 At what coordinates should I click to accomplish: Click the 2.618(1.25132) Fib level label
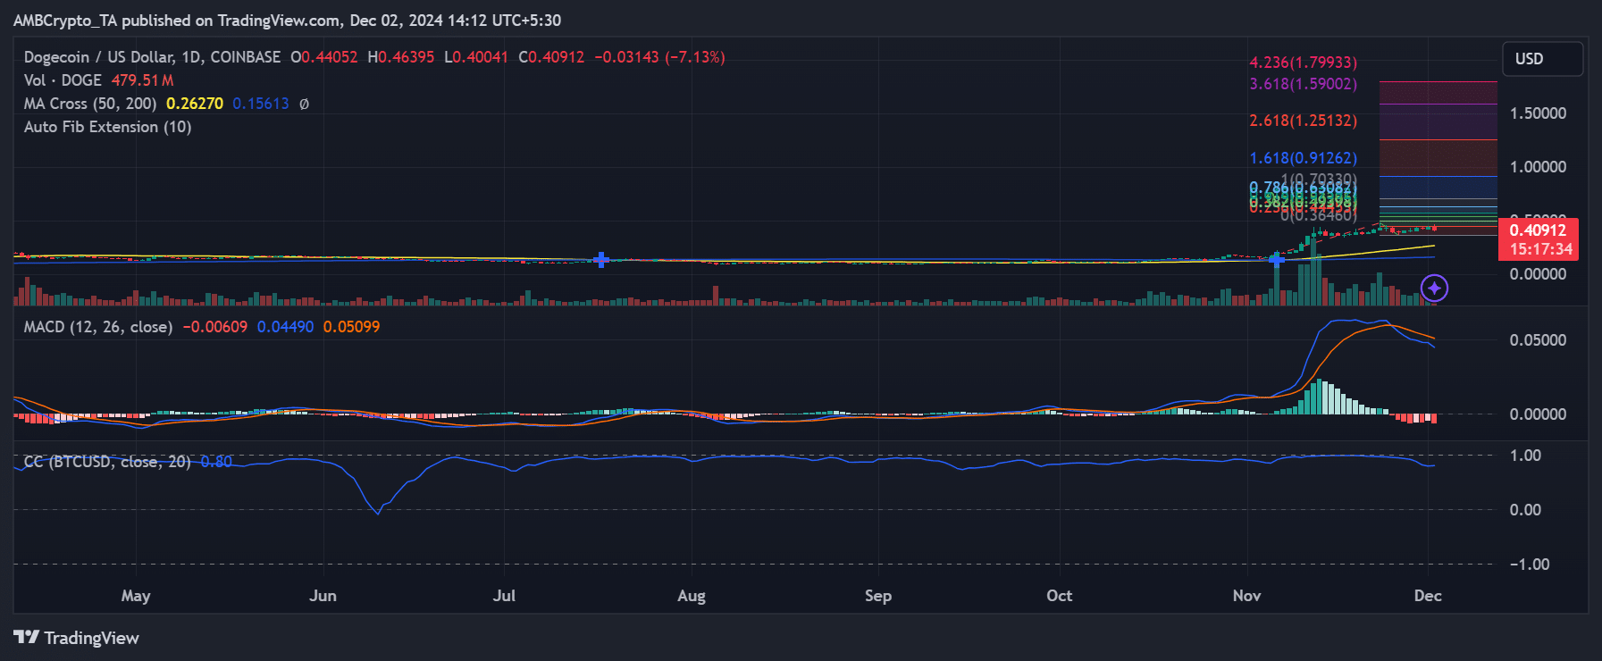1303,121
